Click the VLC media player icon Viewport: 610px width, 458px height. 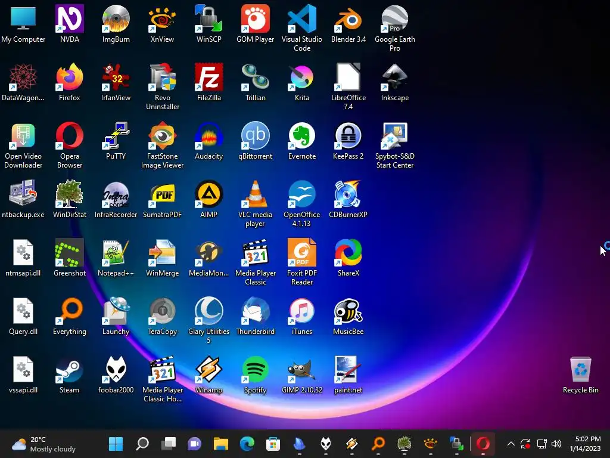click(255, 194)
